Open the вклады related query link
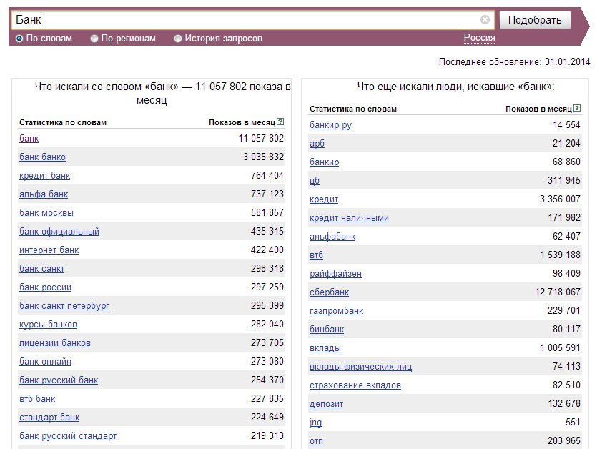This screenshot has width=597, height=449. click(x=325, y=348)
